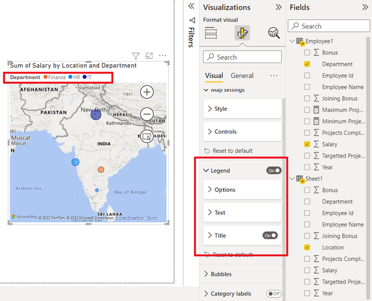This screenshot has height=301, width=372.
Task: Collapse the Sheet1 table
Action: [293, 178]
